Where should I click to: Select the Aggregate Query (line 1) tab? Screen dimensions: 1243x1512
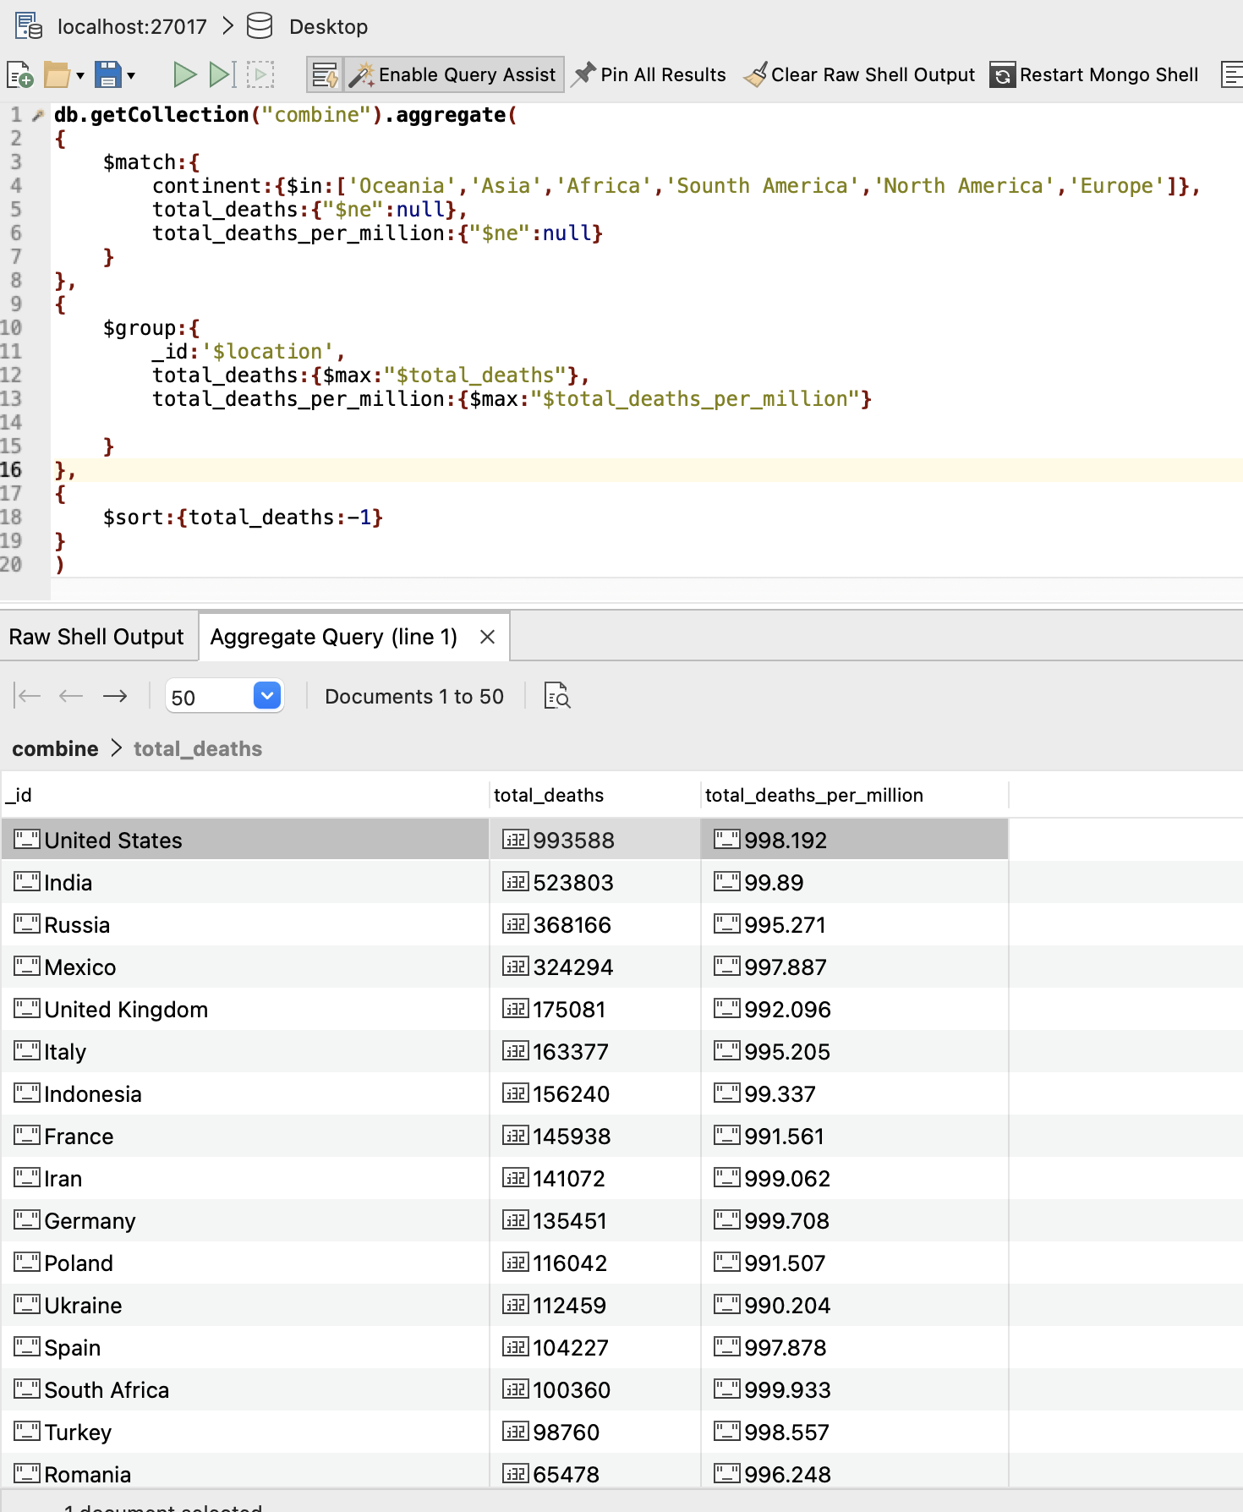(333, 637)
